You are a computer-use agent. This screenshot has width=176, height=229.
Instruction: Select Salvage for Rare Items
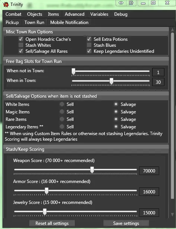(116, 119)
